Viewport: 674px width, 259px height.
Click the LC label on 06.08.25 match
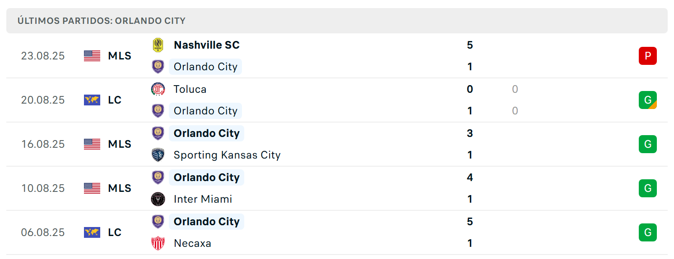pos(115,232)
